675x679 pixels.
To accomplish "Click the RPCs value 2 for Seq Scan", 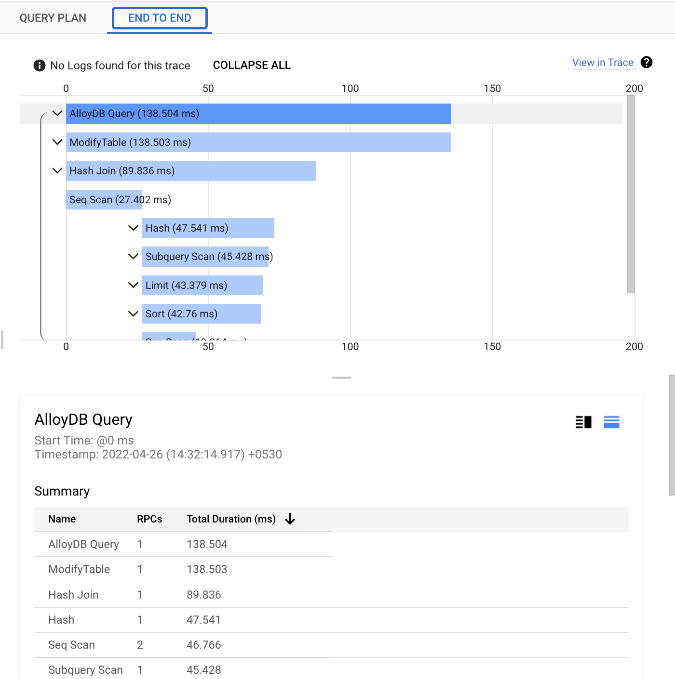I will (140, 645).
